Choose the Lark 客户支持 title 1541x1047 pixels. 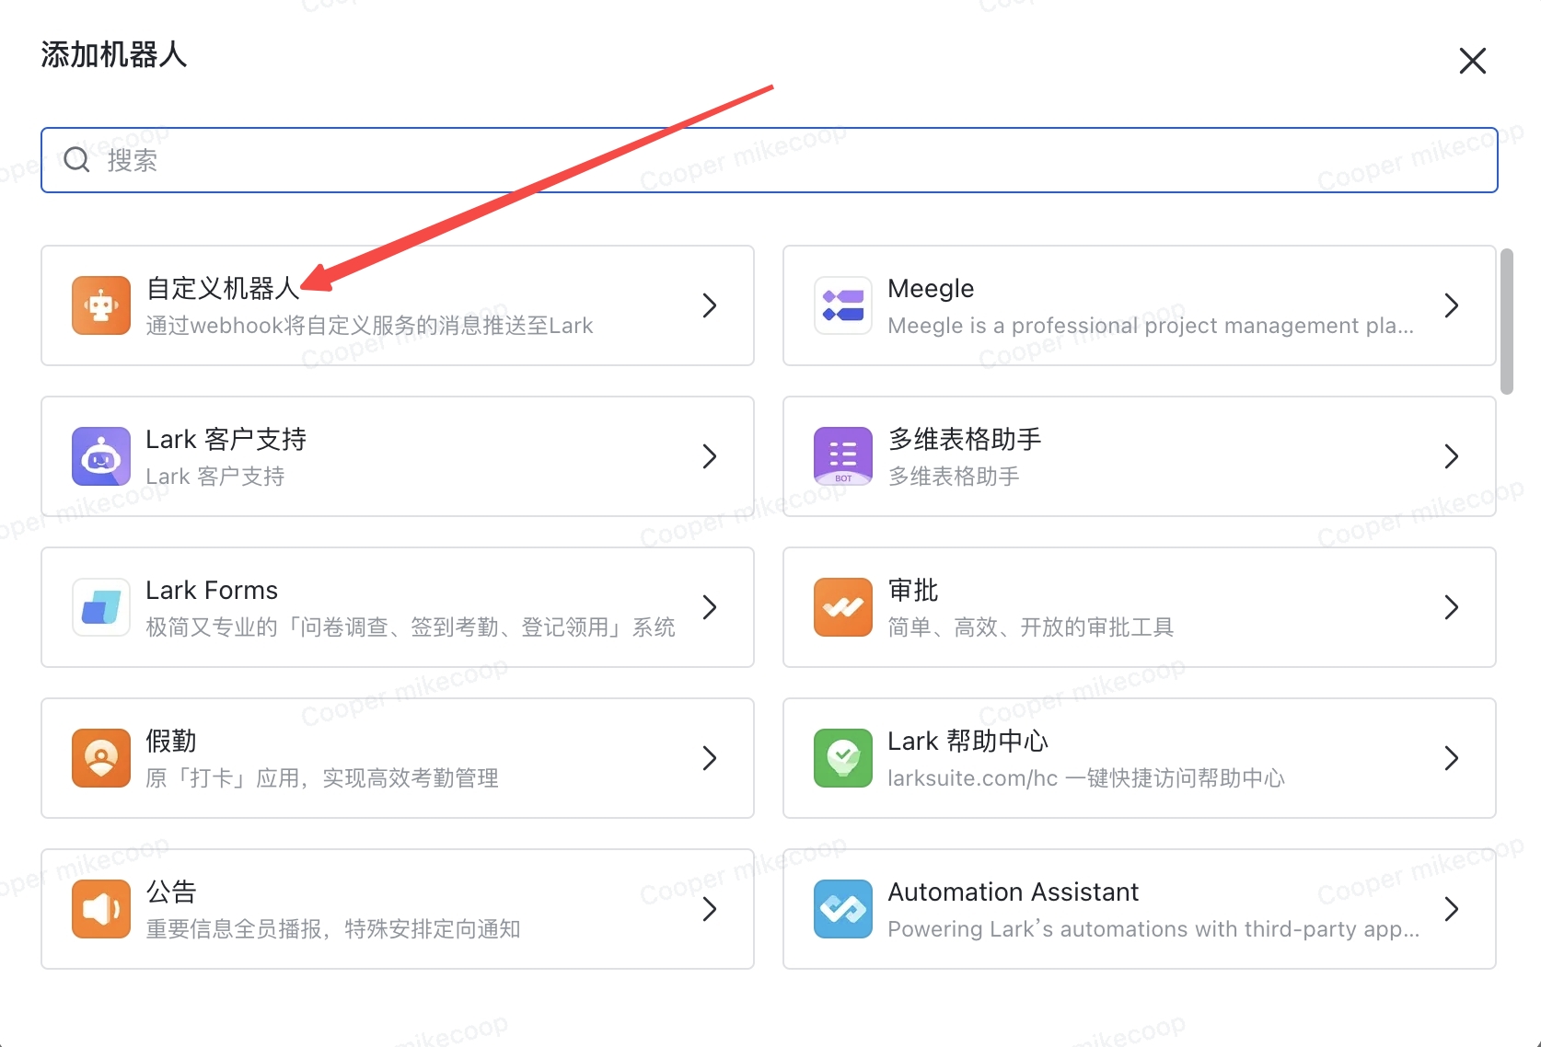226,440
